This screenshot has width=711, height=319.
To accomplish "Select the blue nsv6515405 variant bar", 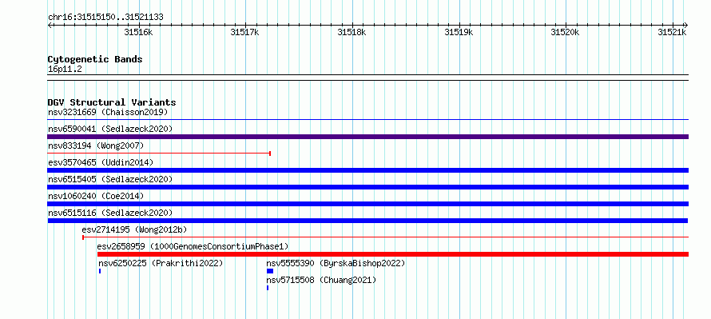I will 368,187.
